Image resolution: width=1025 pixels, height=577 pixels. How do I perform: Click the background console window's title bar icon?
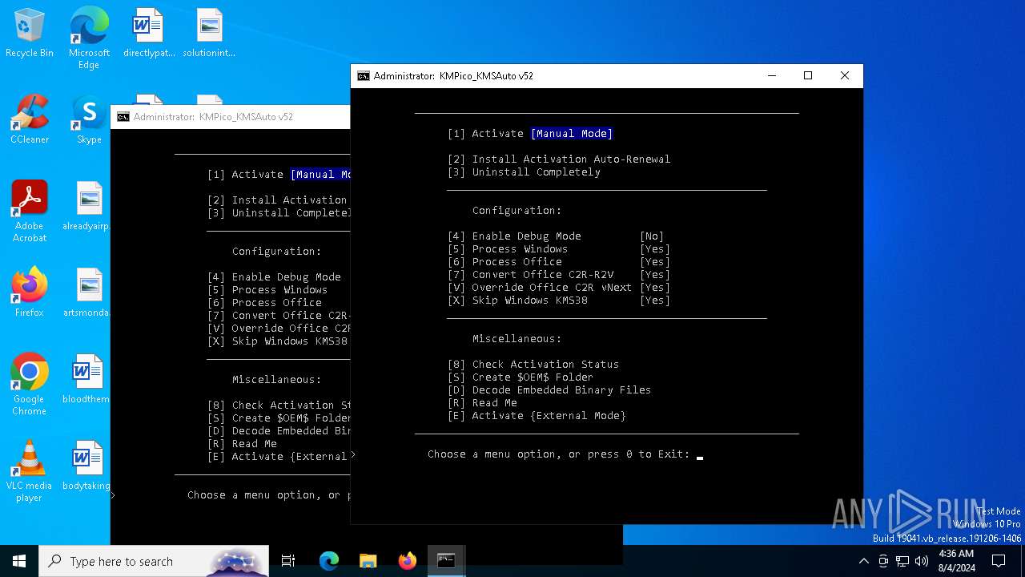tap(123, 117)
